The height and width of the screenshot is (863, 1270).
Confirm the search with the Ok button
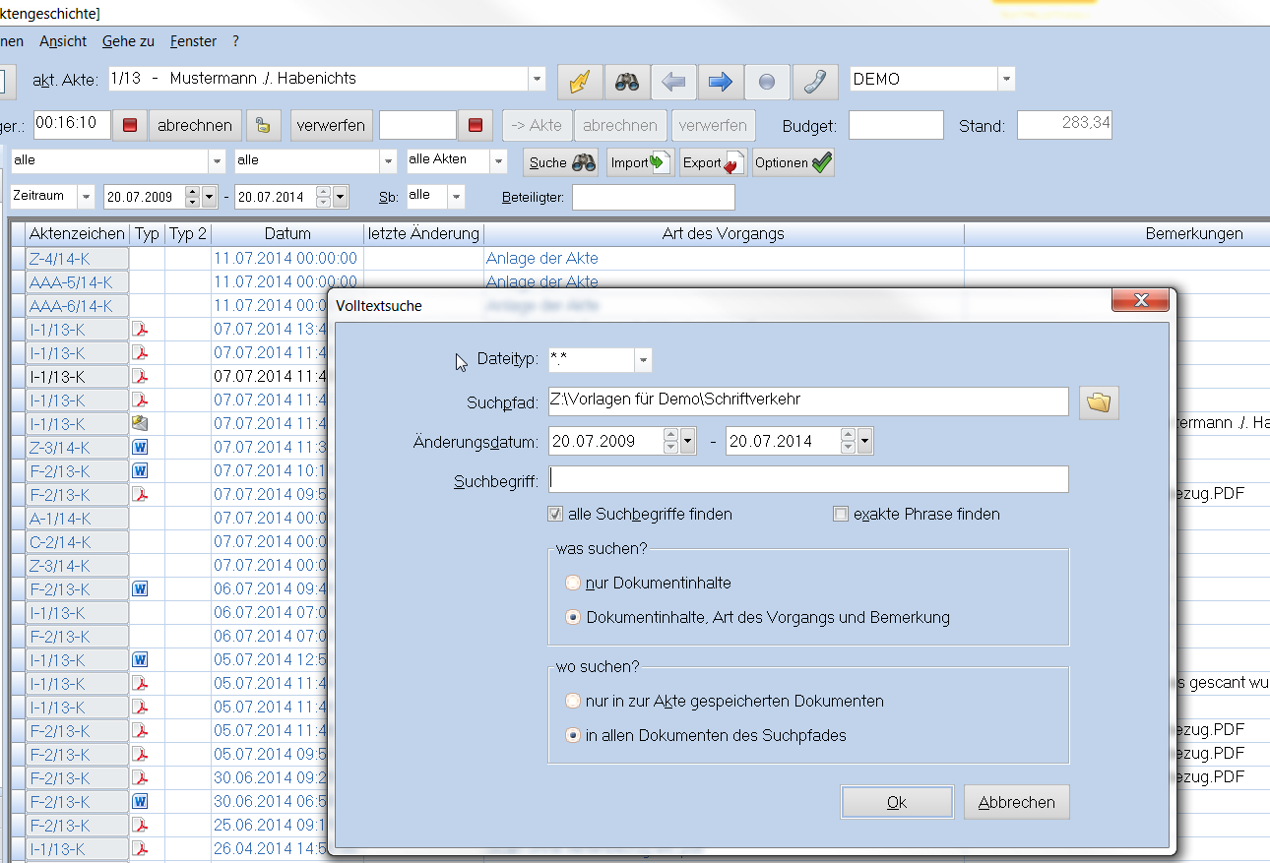tap(897, 802)
